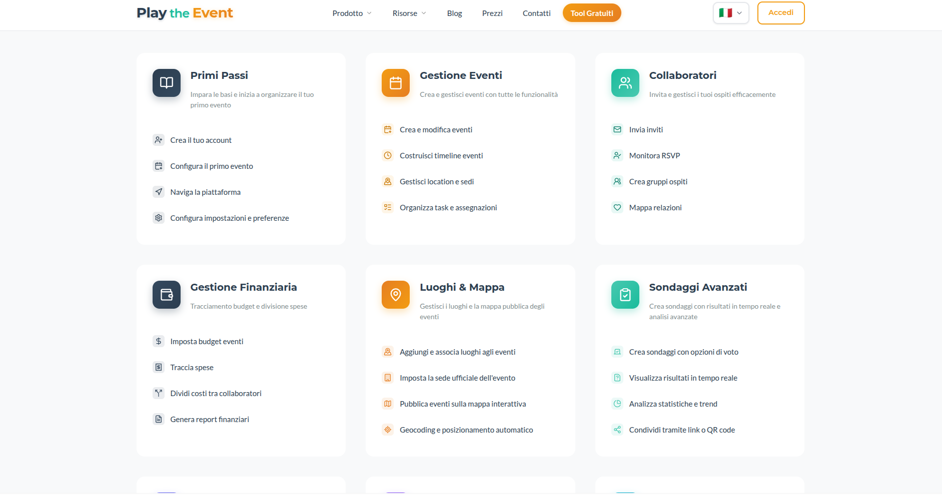
Task: Open the Traccia spese link
Action: click(192, 368)
